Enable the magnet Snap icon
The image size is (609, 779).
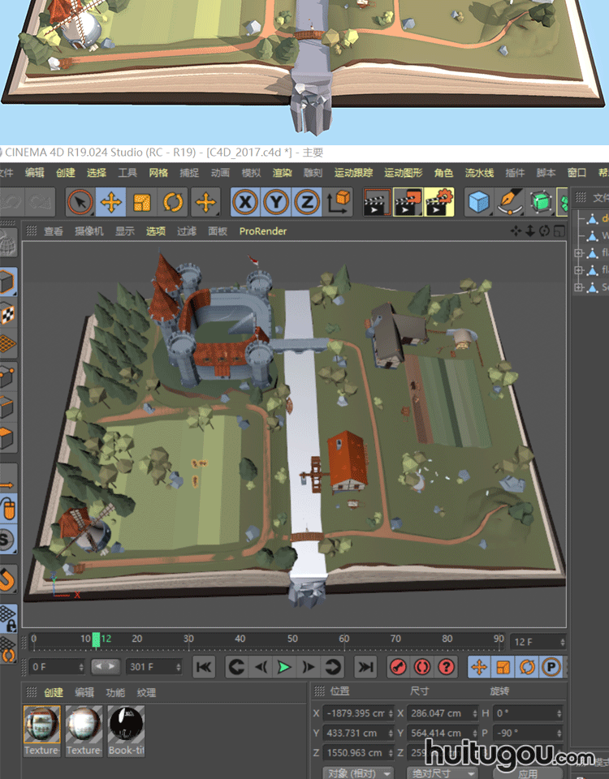click(8, 579)
